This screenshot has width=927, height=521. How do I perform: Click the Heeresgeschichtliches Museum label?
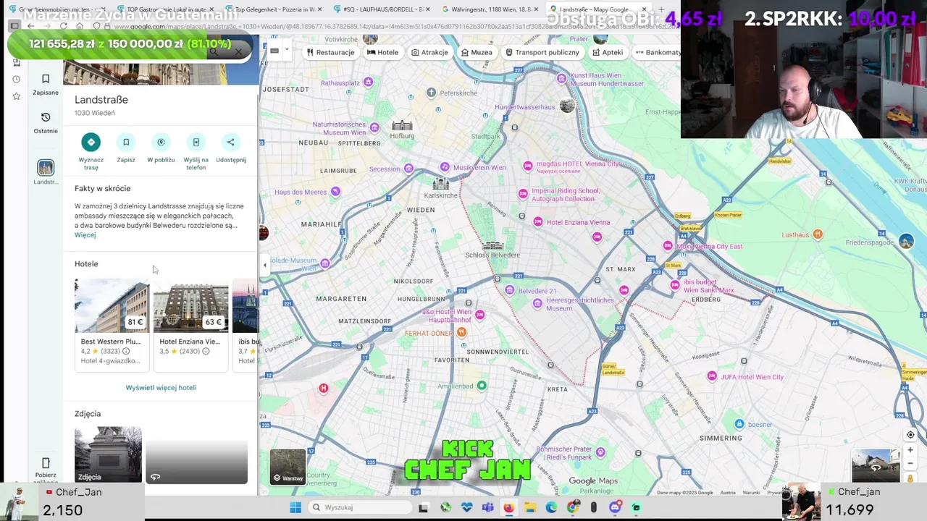click(x=579, y=304)
